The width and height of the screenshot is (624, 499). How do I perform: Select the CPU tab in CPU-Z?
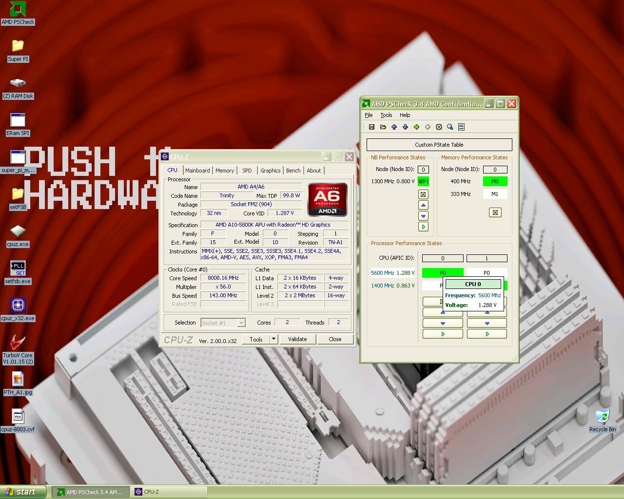(x=173, y=170)
